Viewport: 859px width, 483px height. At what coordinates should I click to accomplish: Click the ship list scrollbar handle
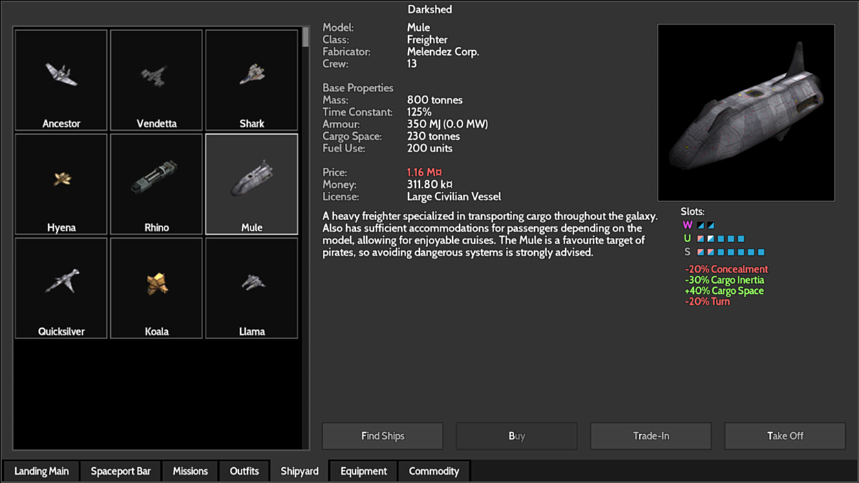pyautogui.click(x=306, y=37)
